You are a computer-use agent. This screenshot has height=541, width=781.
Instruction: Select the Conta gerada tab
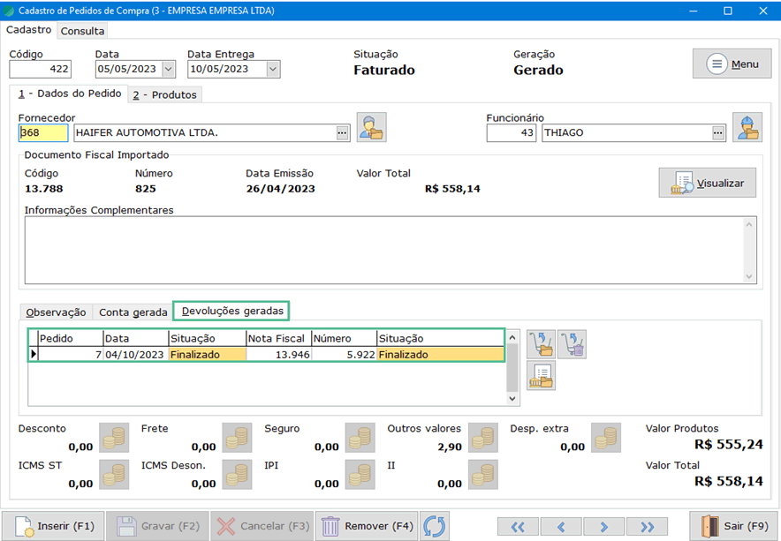point(133,312)
